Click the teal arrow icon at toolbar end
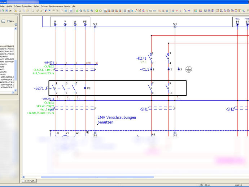The image size is (249, 187). pos(243,11)
